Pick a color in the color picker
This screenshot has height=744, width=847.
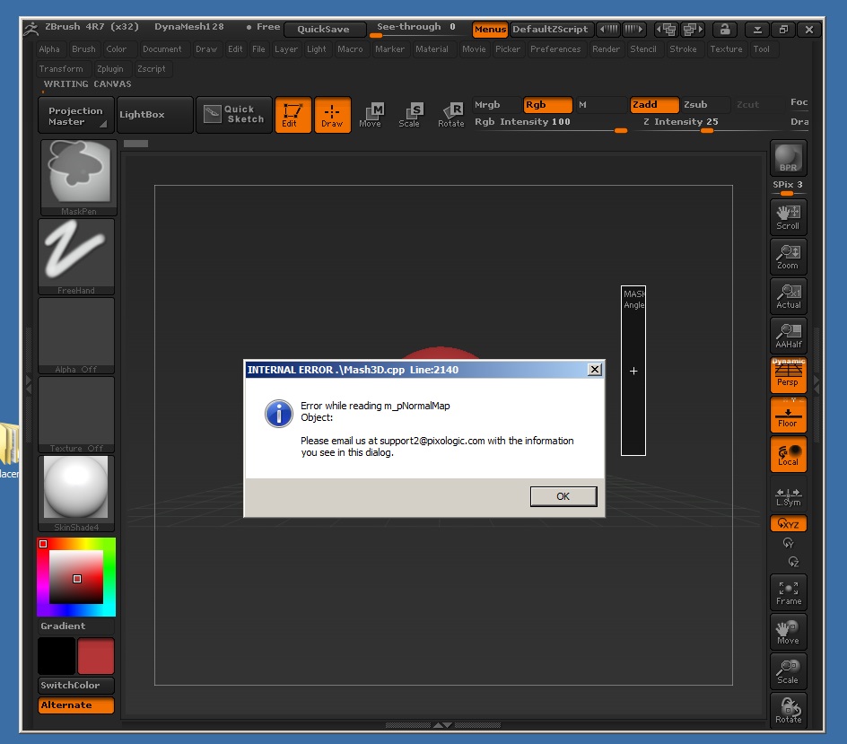tap(76, 577)
